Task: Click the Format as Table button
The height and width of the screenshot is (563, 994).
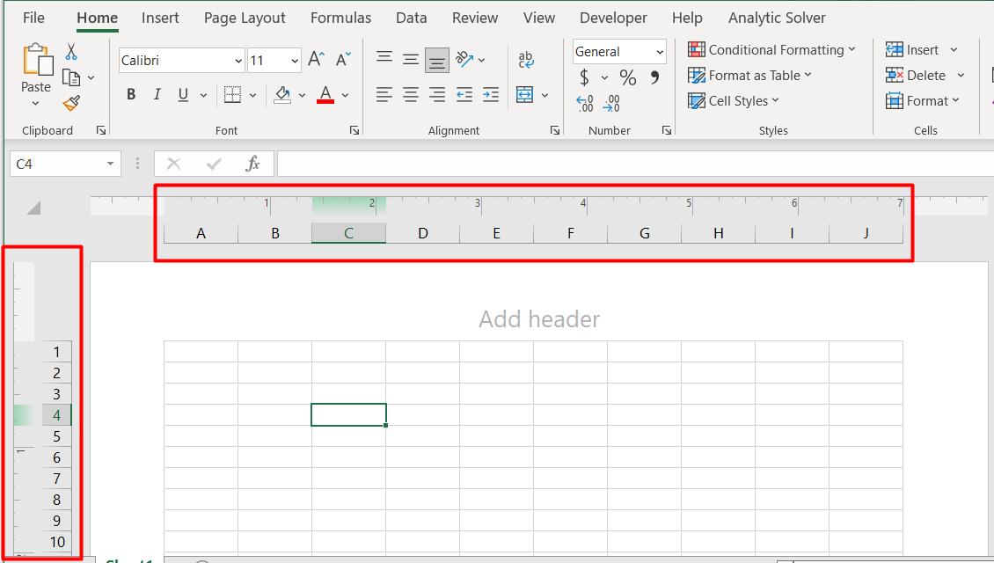Action: (x=749, y=75)
